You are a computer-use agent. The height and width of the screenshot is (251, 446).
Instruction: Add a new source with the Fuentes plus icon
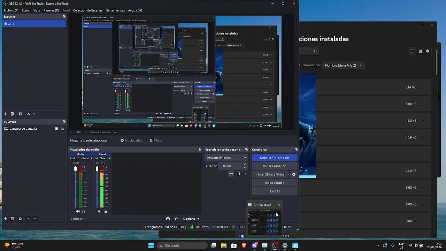(6, 219)
